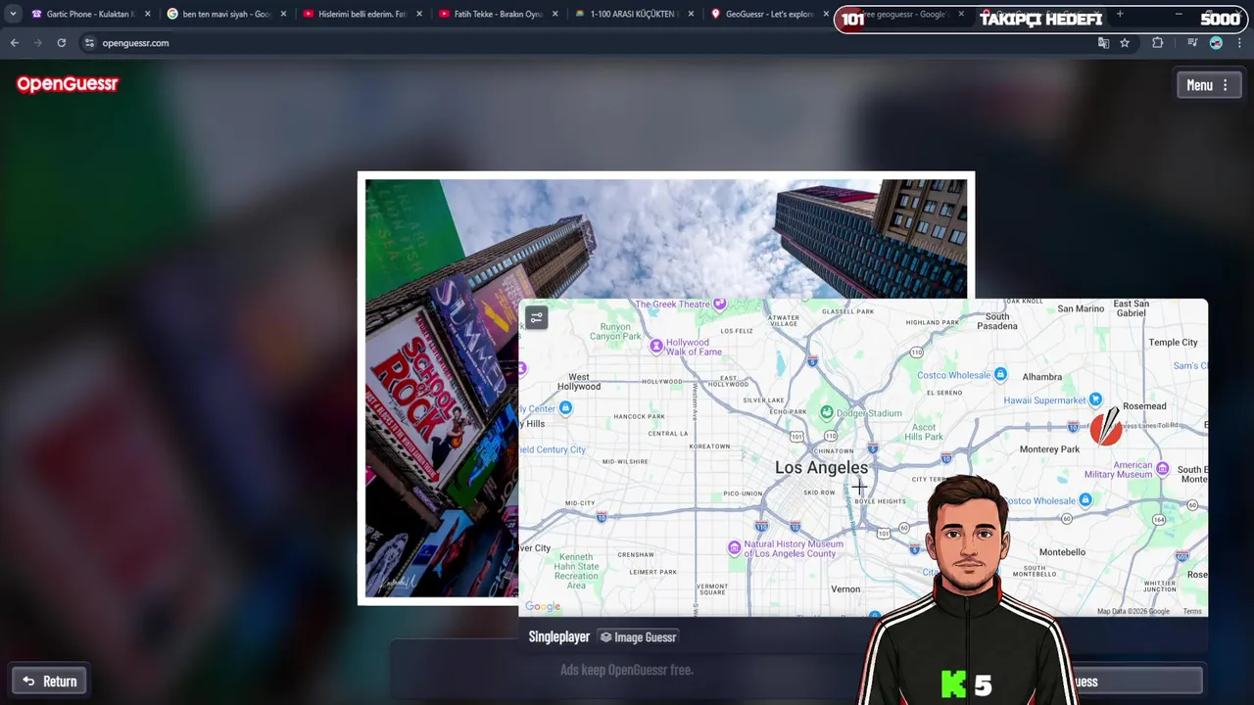Open the Chrome extensions puzzle icon
This screenshot has height=705, width=1254.
(x=1157, y=43)
